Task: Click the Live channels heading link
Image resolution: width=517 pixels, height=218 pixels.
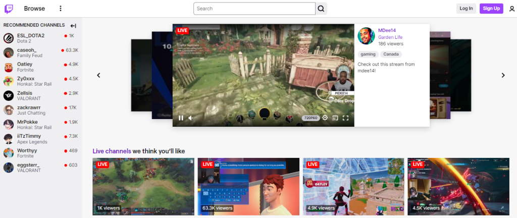Action: click(x=112, y=151)
